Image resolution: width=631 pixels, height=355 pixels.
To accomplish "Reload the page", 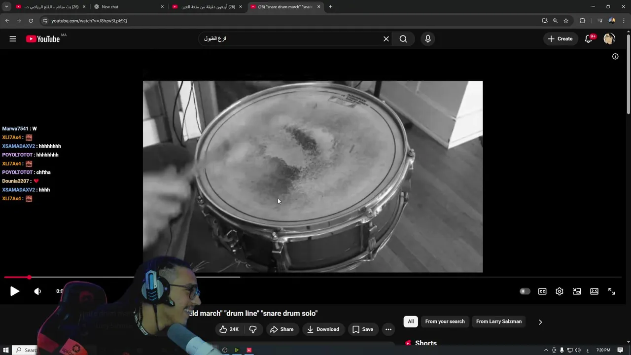I will (31, 21).
